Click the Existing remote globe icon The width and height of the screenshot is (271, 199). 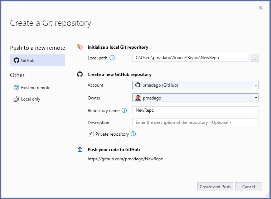click(x=16, y=88)
